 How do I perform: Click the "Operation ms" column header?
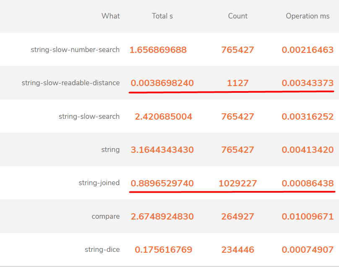coord(308,16)
